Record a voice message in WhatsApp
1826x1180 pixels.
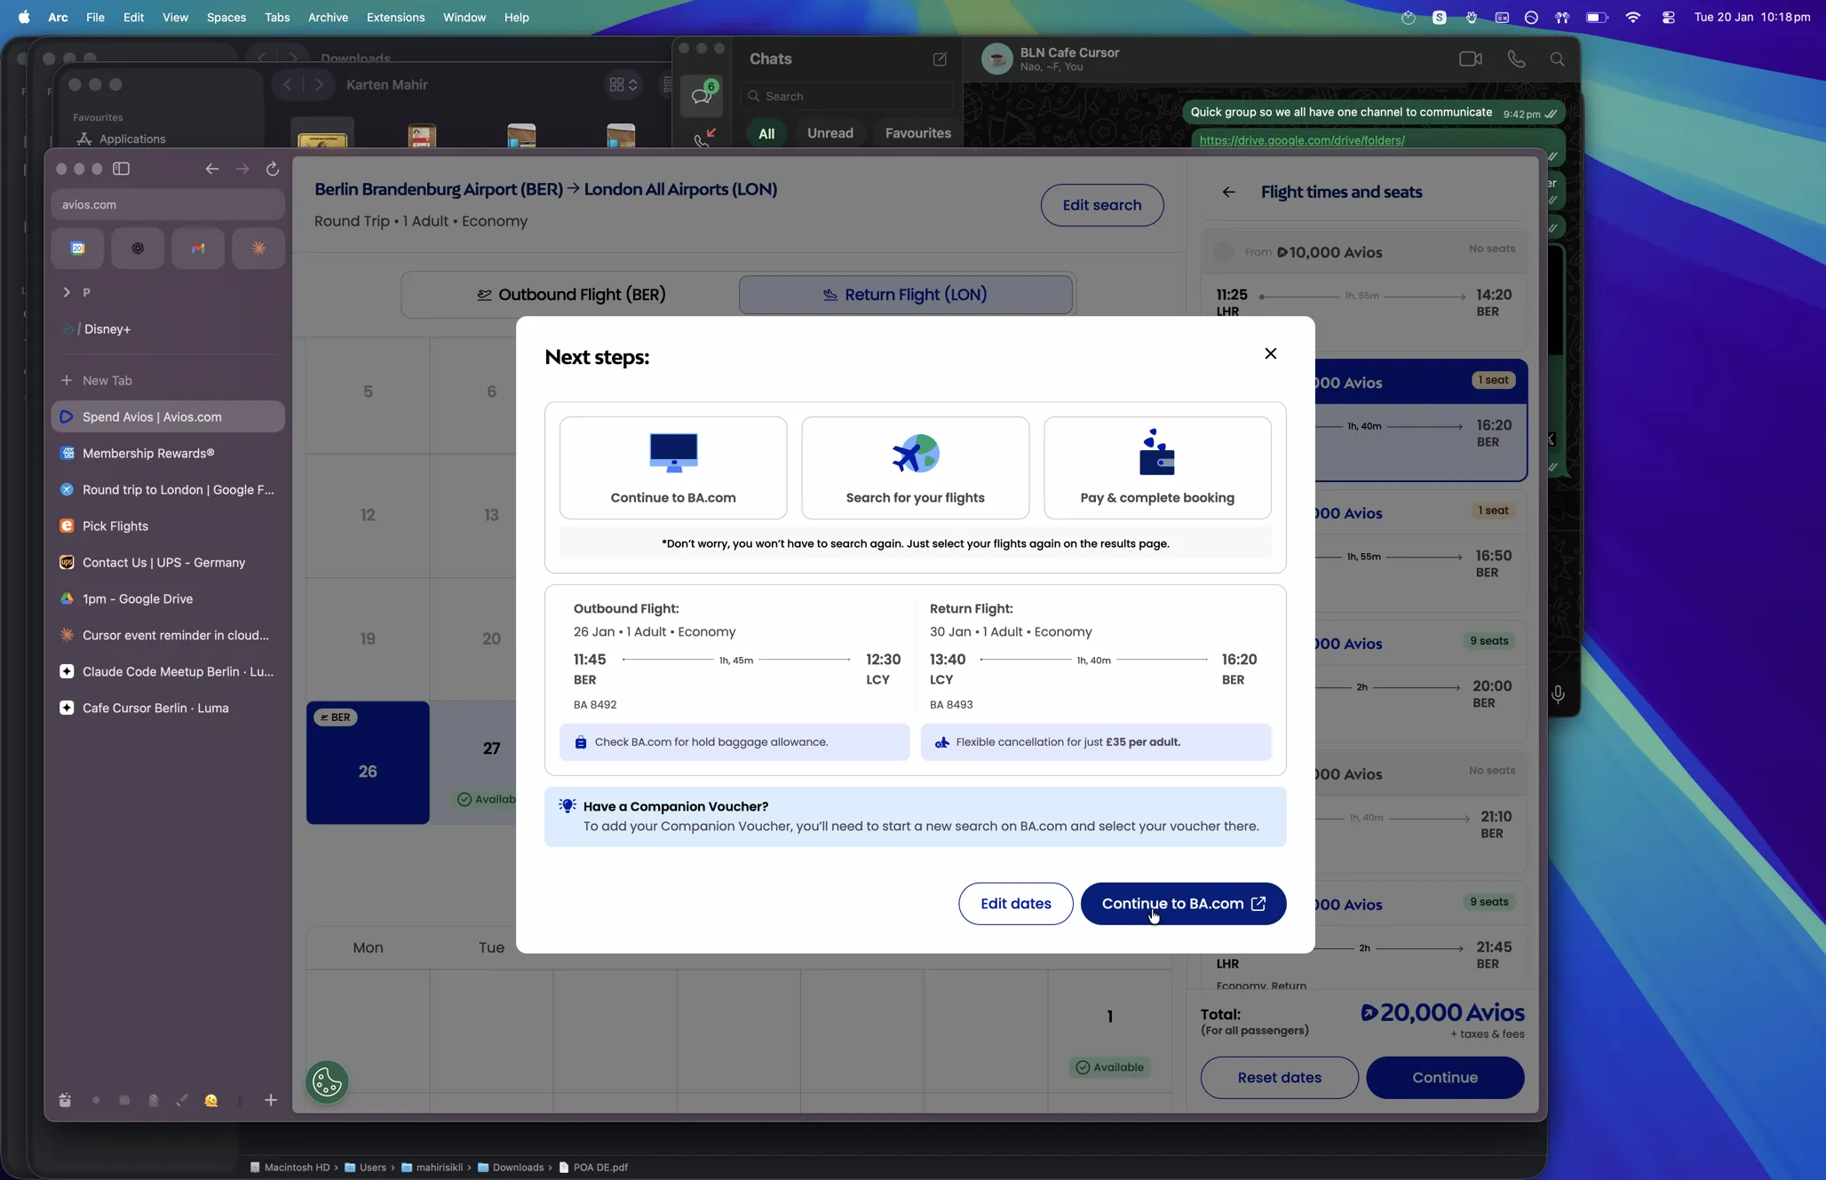[1558, 694]
